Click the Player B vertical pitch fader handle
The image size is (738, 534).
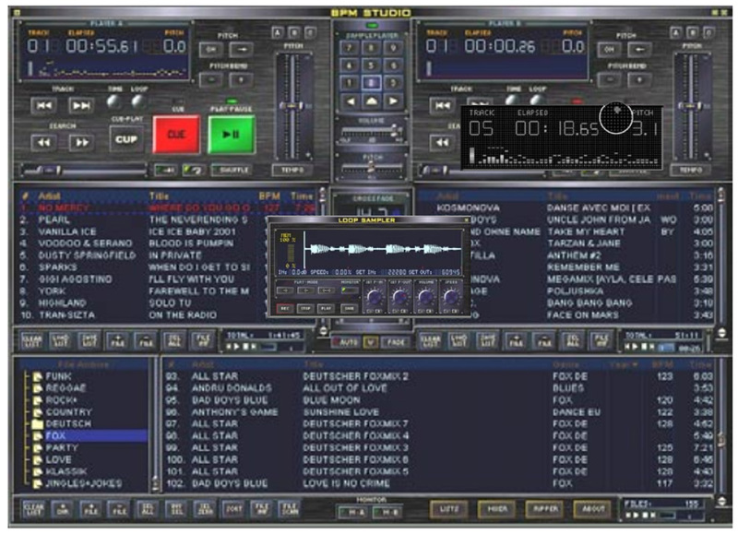(x=690, y=106)
